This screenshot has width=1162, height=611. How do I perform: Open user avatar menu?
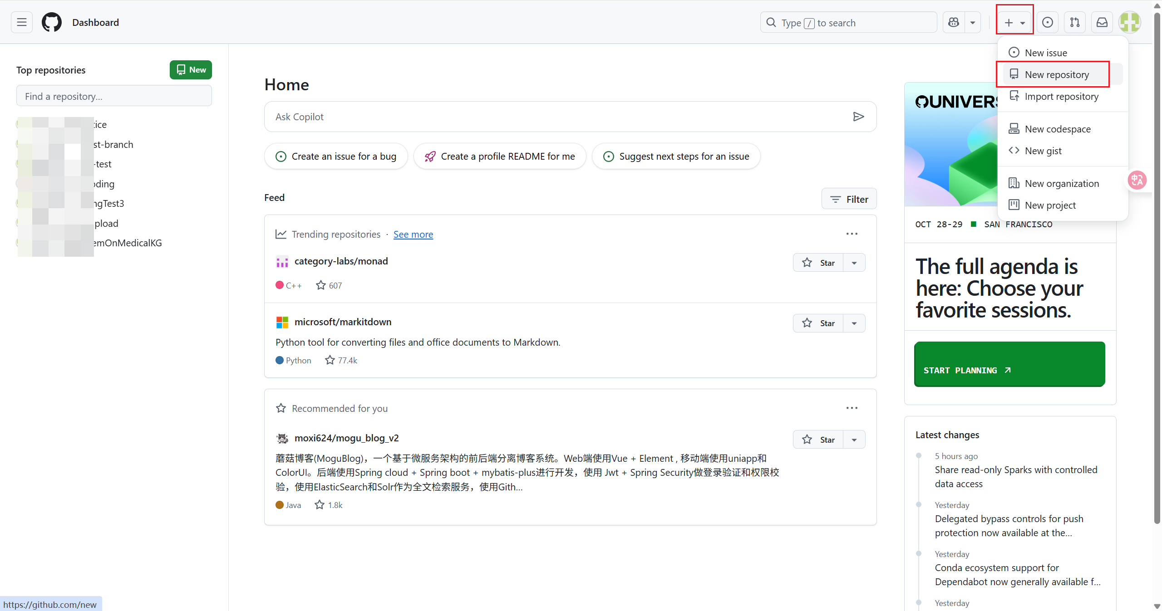pyautogui.click(x=1130, y=22)
